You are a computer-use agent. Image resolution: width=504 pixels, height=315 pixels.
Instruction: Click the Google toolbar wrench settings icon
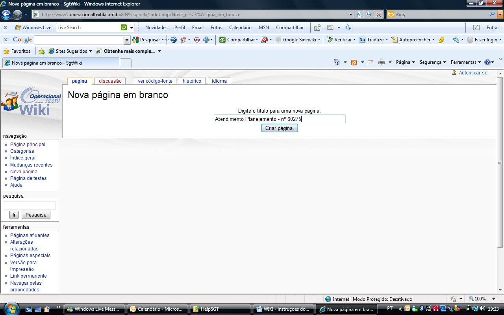pyautogui.click(x=456, y=40)
